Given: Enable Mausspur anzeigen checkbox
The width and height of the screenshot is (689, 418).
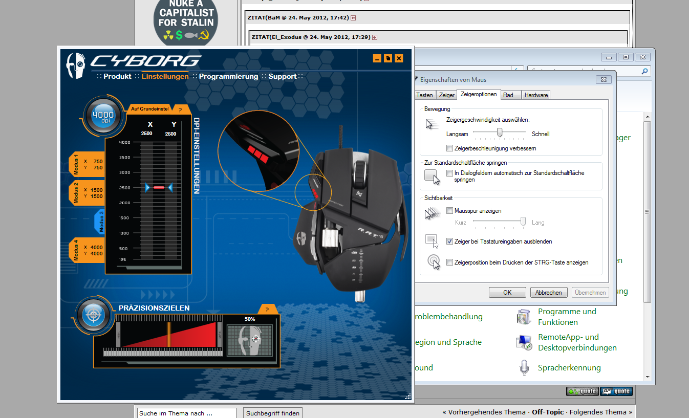Looking at the screenshot, I should 449,210.
